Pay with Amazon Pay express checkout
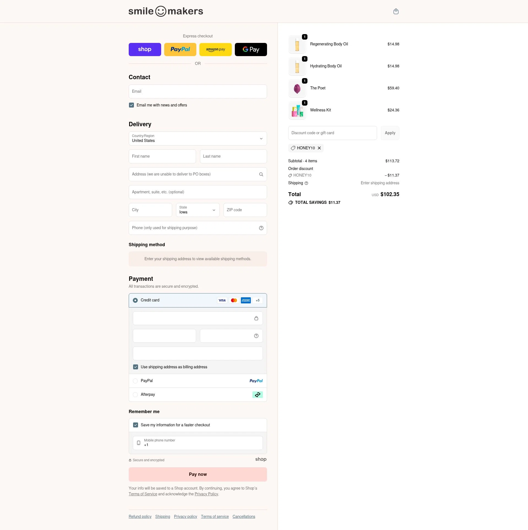This screenshot has width=528, height=530. point(215,50)
